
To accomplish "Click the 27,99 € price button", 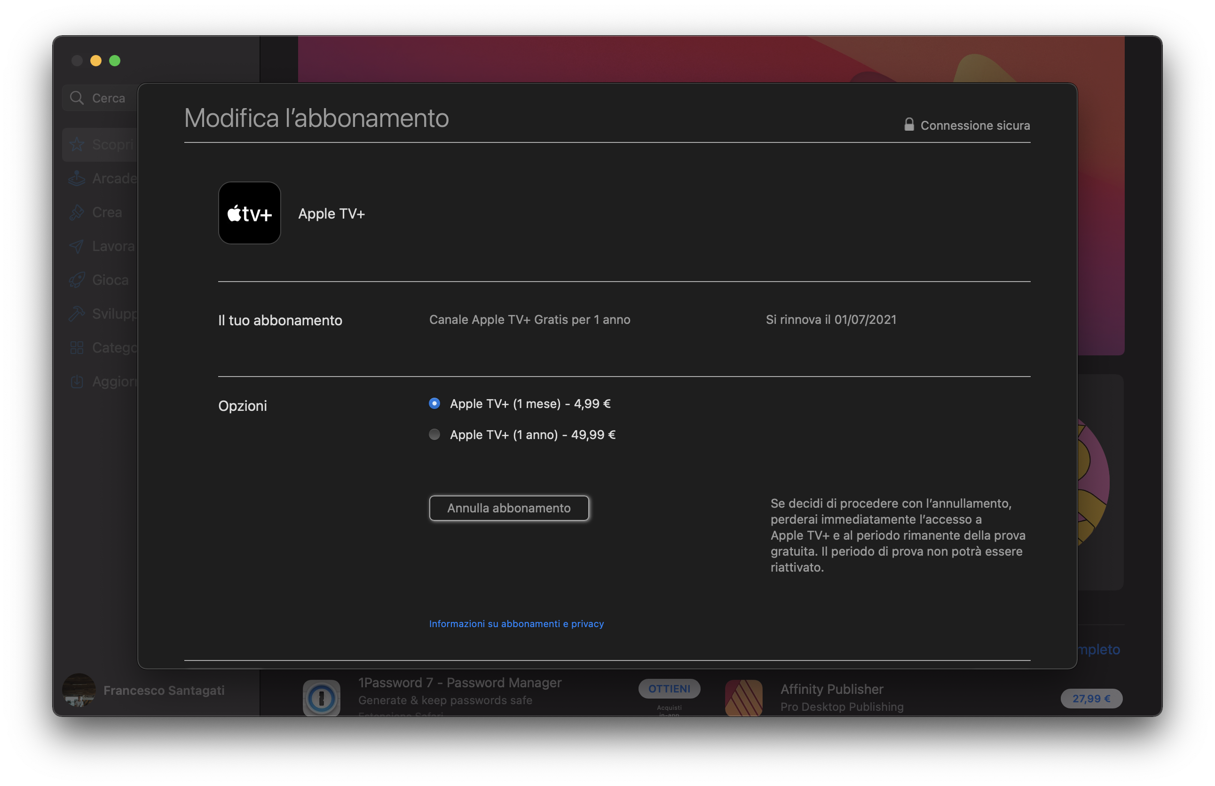I will pos(1091,698).
